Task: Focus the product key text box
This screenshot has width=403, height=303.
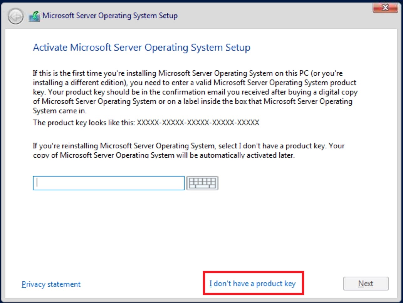Action: click(108, 183)
